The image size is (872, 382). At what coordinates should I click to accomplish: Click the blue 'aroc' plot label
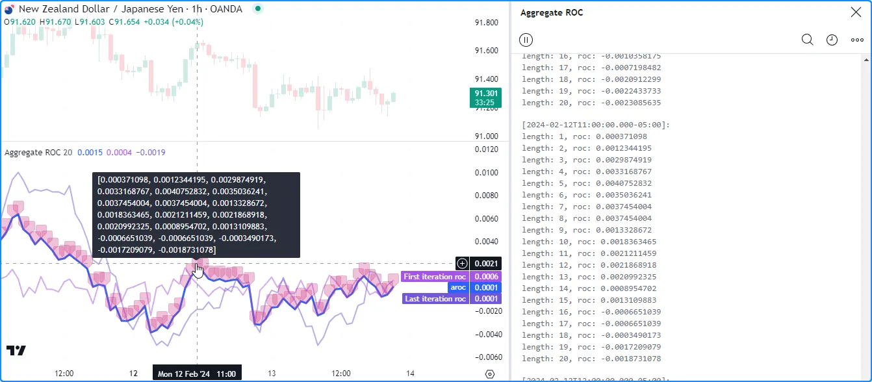(x=457, y=287)
